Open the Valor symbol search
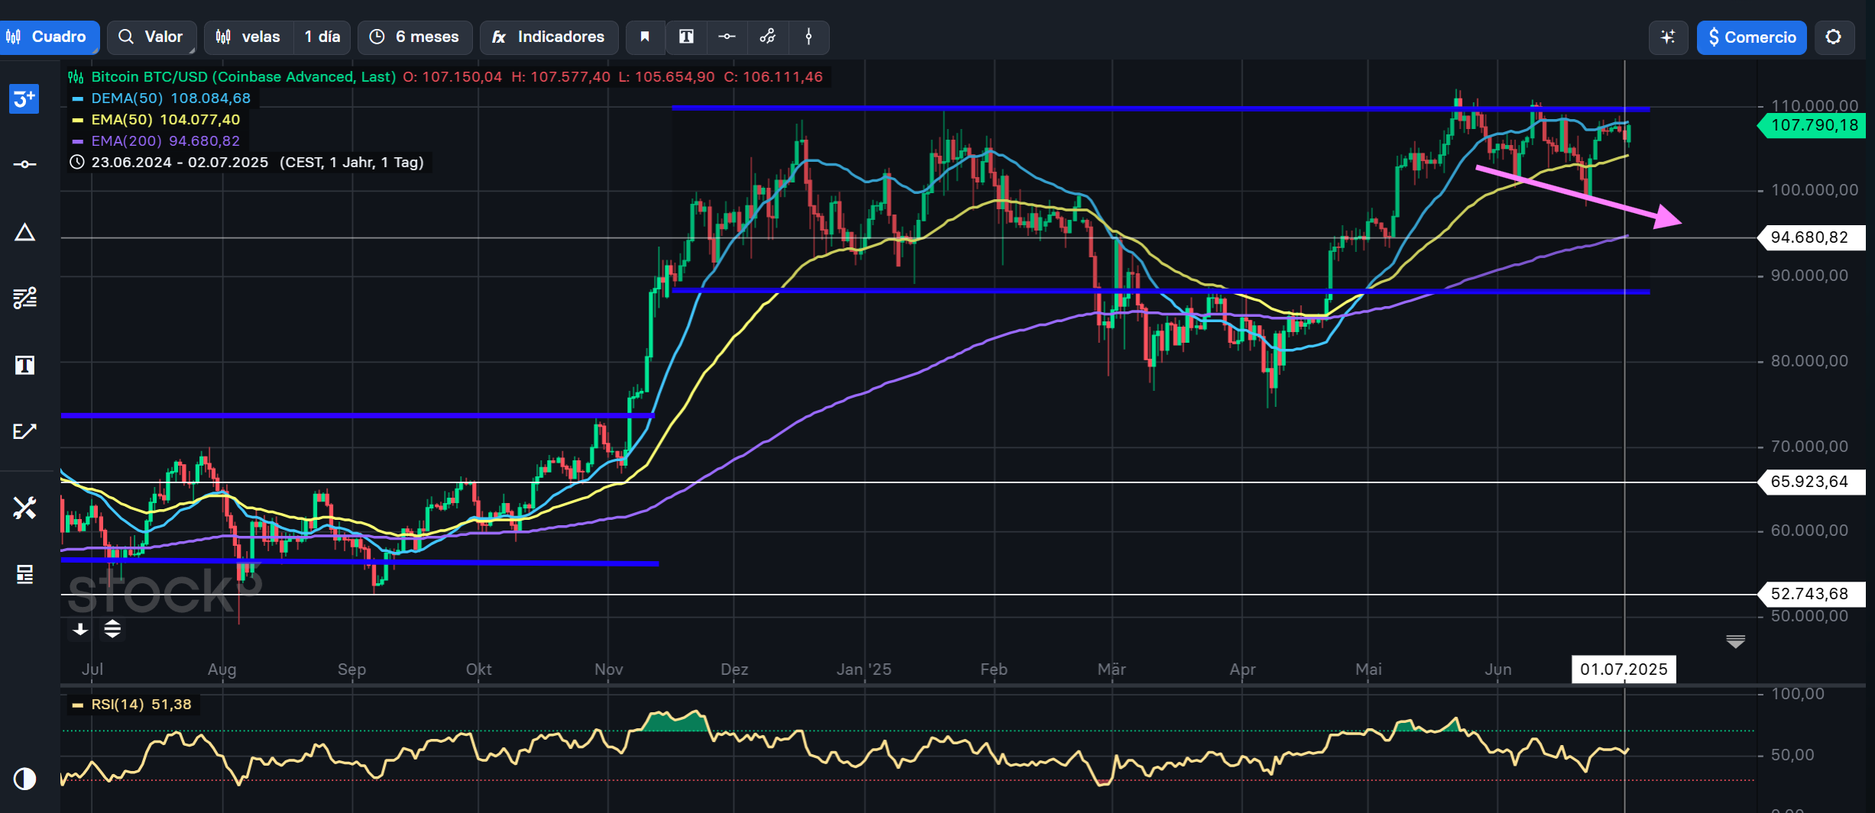This screenshot has height=813, width=1875. click(x=151, y=37)
